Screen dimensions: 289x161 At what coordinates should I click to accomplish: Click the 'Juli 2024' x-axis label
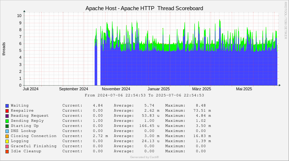click(x=30, y=89)
